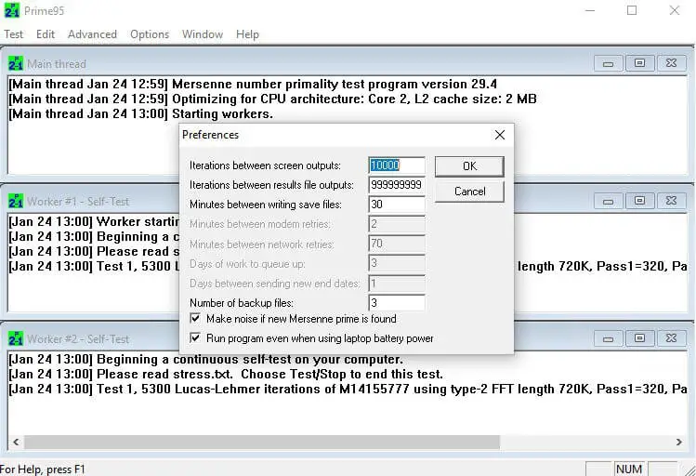The width and height of the screenshot is (696, 476).
Task: Maximize the Main thread child window
Action: pyautogui.click(x=639, y=63)
